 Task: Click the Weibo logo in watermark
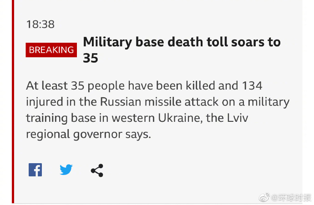coord(264,197)
